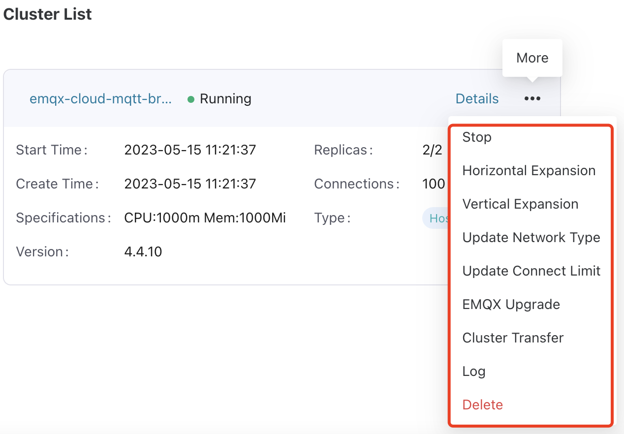The height and width of the screenshot is (434, 624).
Task: Click the green Running status dot
Action: click(x=191, y=99)
